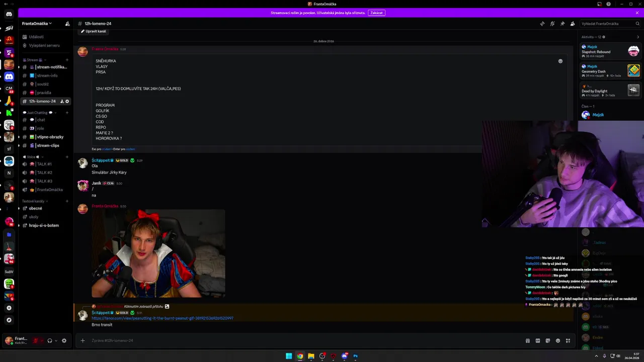The image size is (644, 362).
Task: Join TALK #3 voice channel
Action: pos(46,181)
